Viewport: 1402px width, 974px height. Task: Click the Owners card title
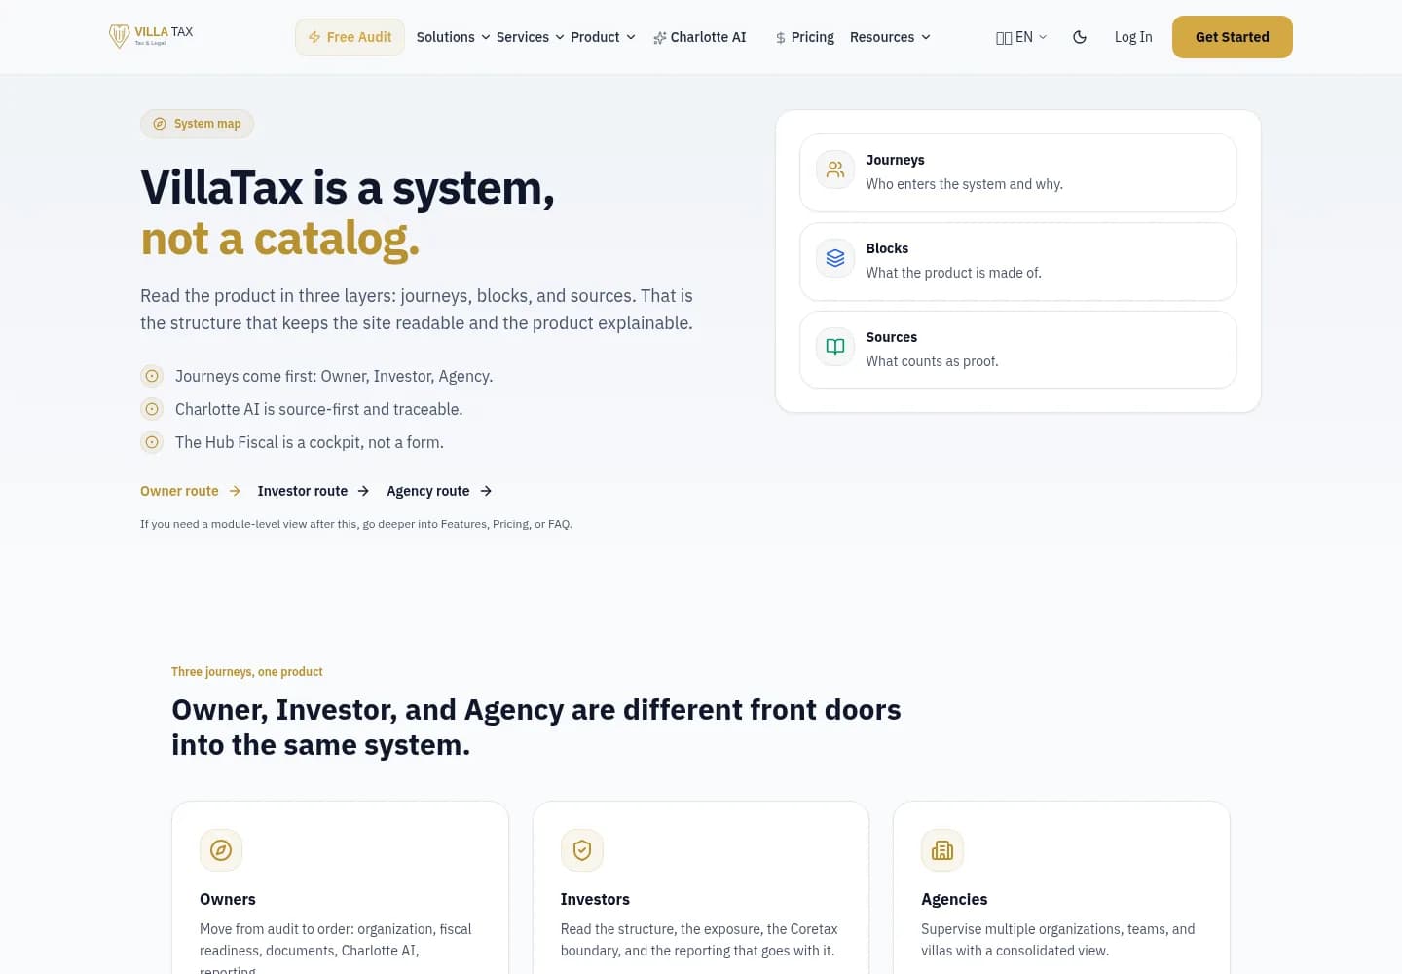tap(228, 899)
